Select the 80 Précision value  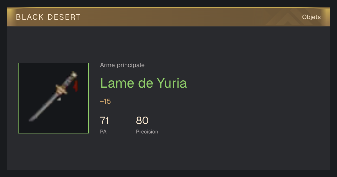click(142, 121)
